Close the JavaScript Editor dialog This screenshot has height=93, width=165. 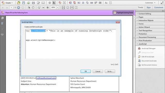[118, 22]
